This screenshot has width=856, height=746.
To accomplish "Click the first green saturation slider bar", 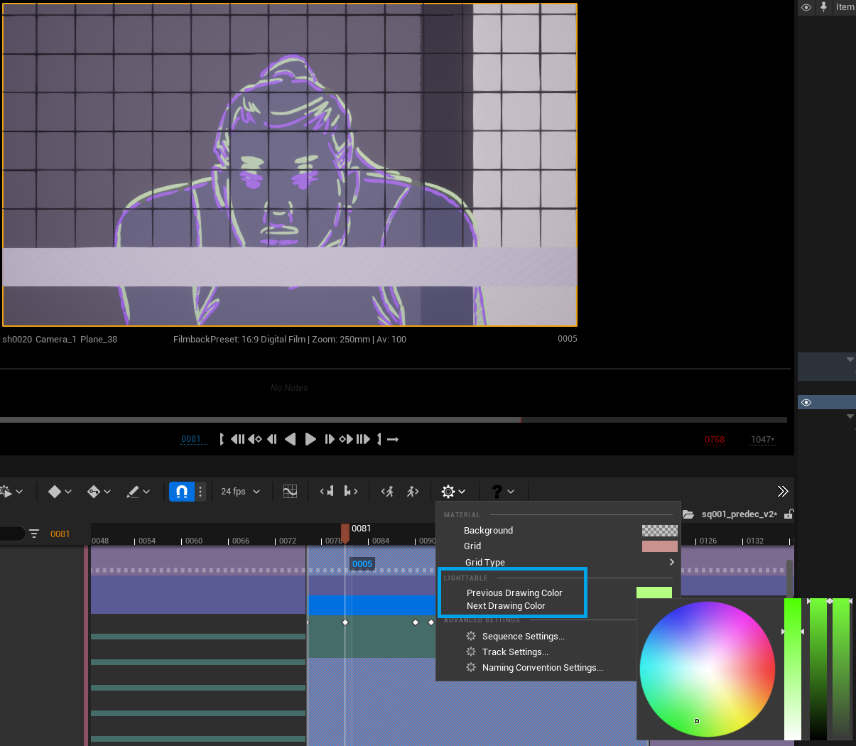I will (793, 669).
